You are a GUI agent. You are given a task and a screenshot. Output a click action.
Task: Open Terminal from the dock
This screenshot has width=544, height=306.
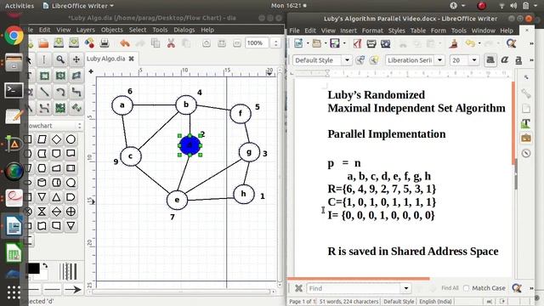pos(14,91)
